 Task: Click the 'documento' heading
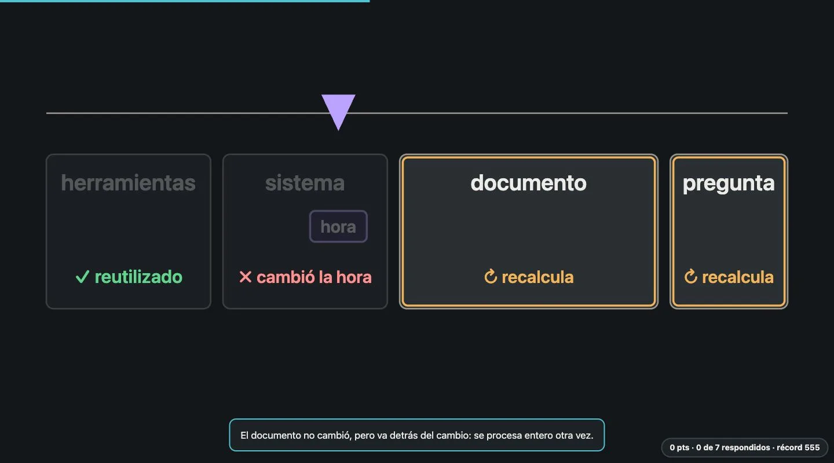pyautogui.click(x=529, y=183)
